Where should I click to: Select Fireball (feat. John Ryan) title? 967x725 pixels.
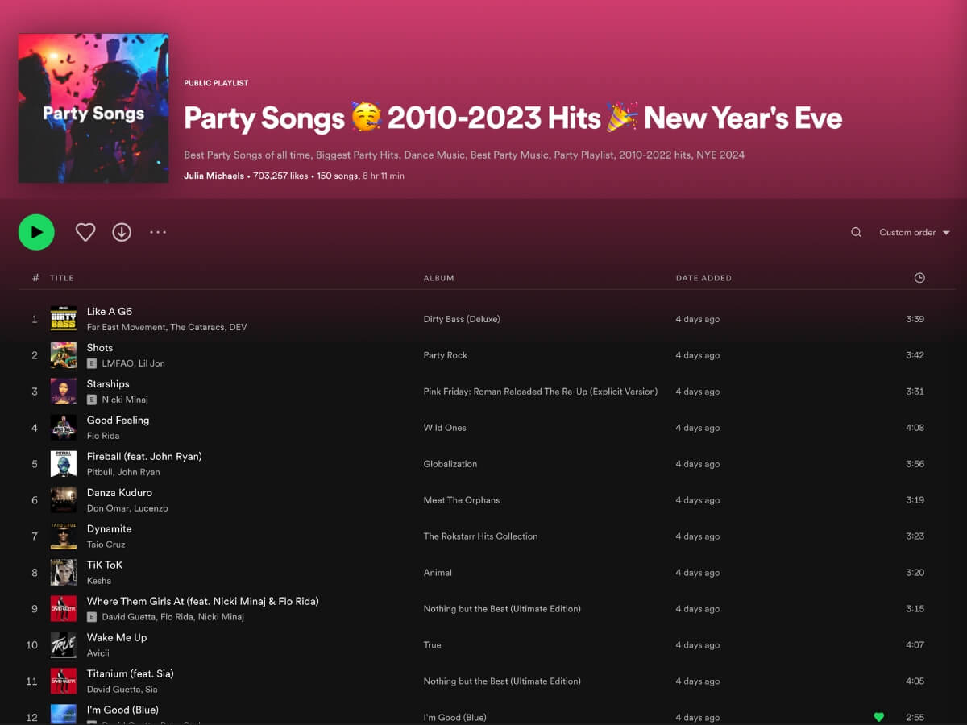144,457
